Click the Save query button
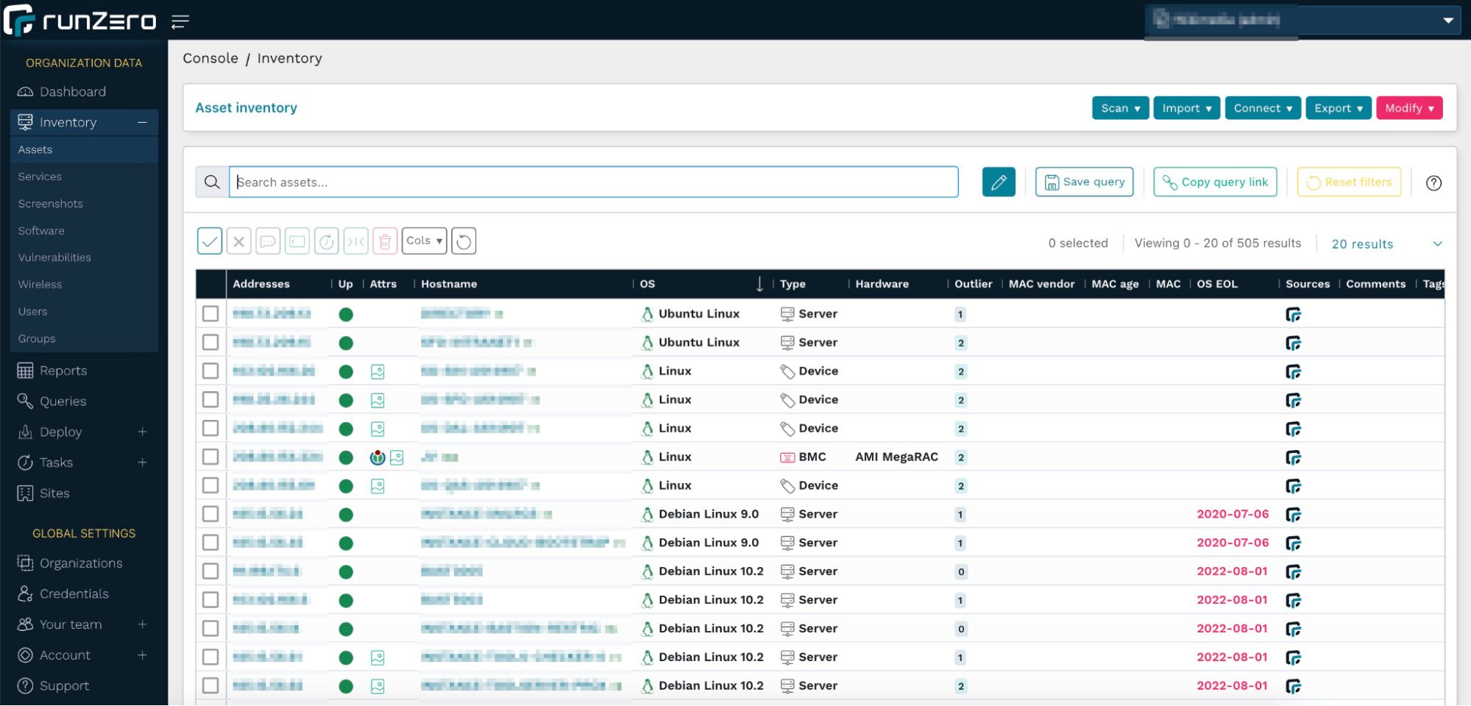1471x706 pixels. (1084, 182)
